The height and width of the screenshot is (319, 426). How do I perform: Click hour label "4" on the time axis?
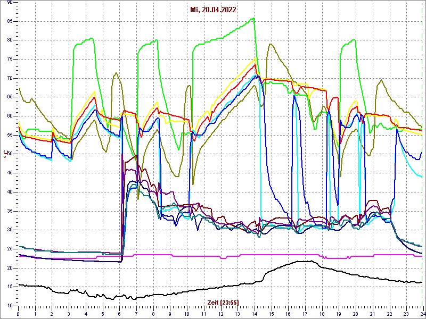coord(86,314)
